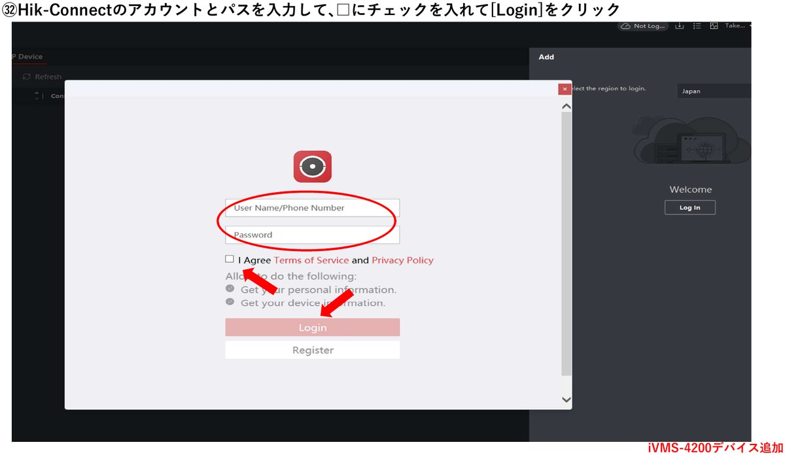
Task: Open the Terms of Service link
Action: pos(311,260)
